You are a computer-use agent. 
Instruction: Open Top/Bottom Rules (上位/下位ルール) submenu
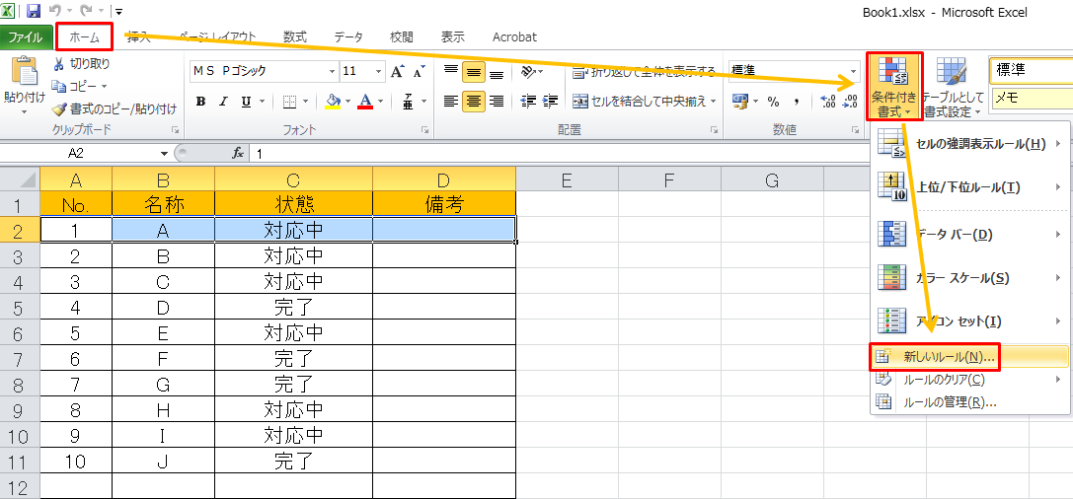pos(969,187)
